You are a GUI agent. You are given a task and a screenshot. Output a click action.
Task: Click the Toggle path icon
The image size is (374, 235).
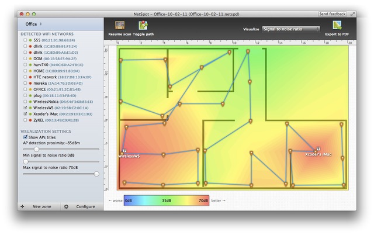click(x=143, y=26)
